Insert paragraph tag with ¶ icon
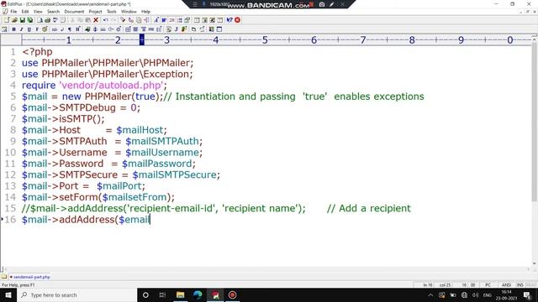The image size is (538, 302). (x=70, y=29)
